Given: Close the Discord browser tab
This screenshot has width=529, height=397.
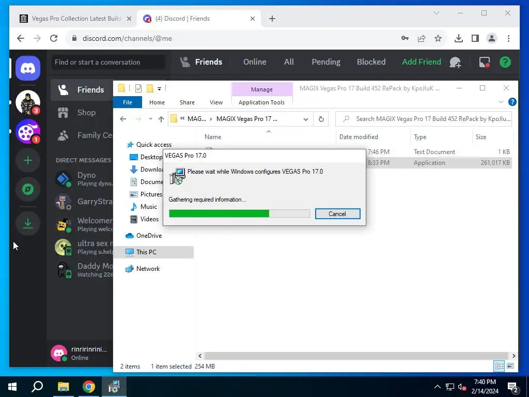Looking at the screenshot, I should pyautogui.click(x=252, y=19).
